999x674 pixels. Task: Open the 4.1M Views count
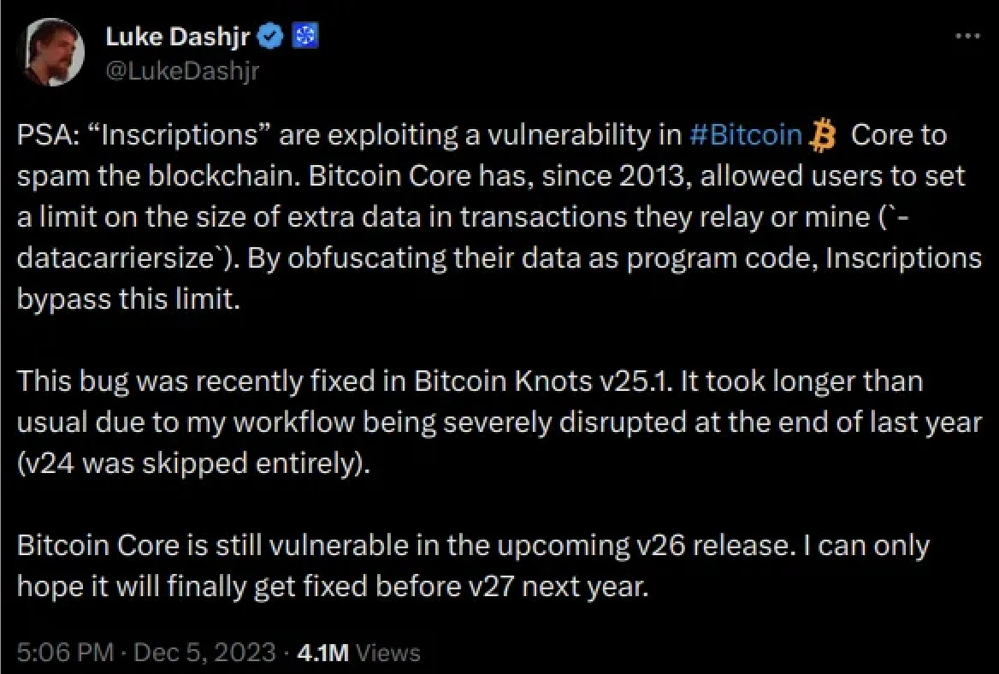tap(358, 653)
